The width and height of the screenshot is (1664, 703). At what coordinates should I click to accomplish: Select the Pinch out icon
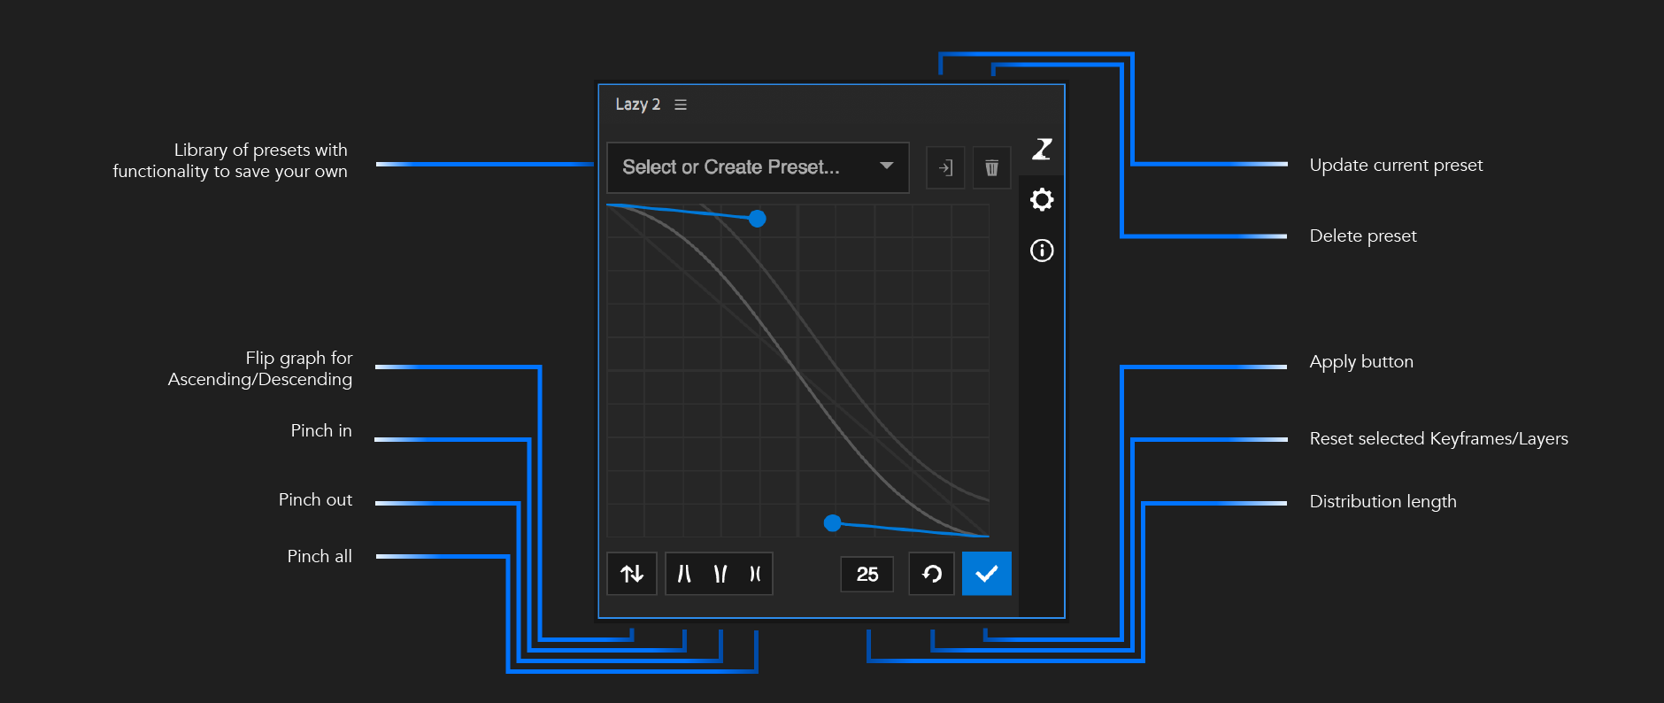pos(720,574)
